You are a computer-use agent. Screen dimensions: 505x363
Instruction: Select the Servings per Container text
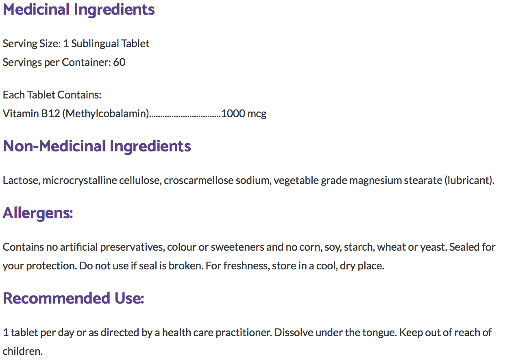64,62
